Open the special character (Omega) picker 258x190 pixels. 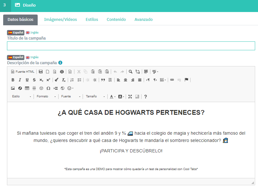pos(48,88)
